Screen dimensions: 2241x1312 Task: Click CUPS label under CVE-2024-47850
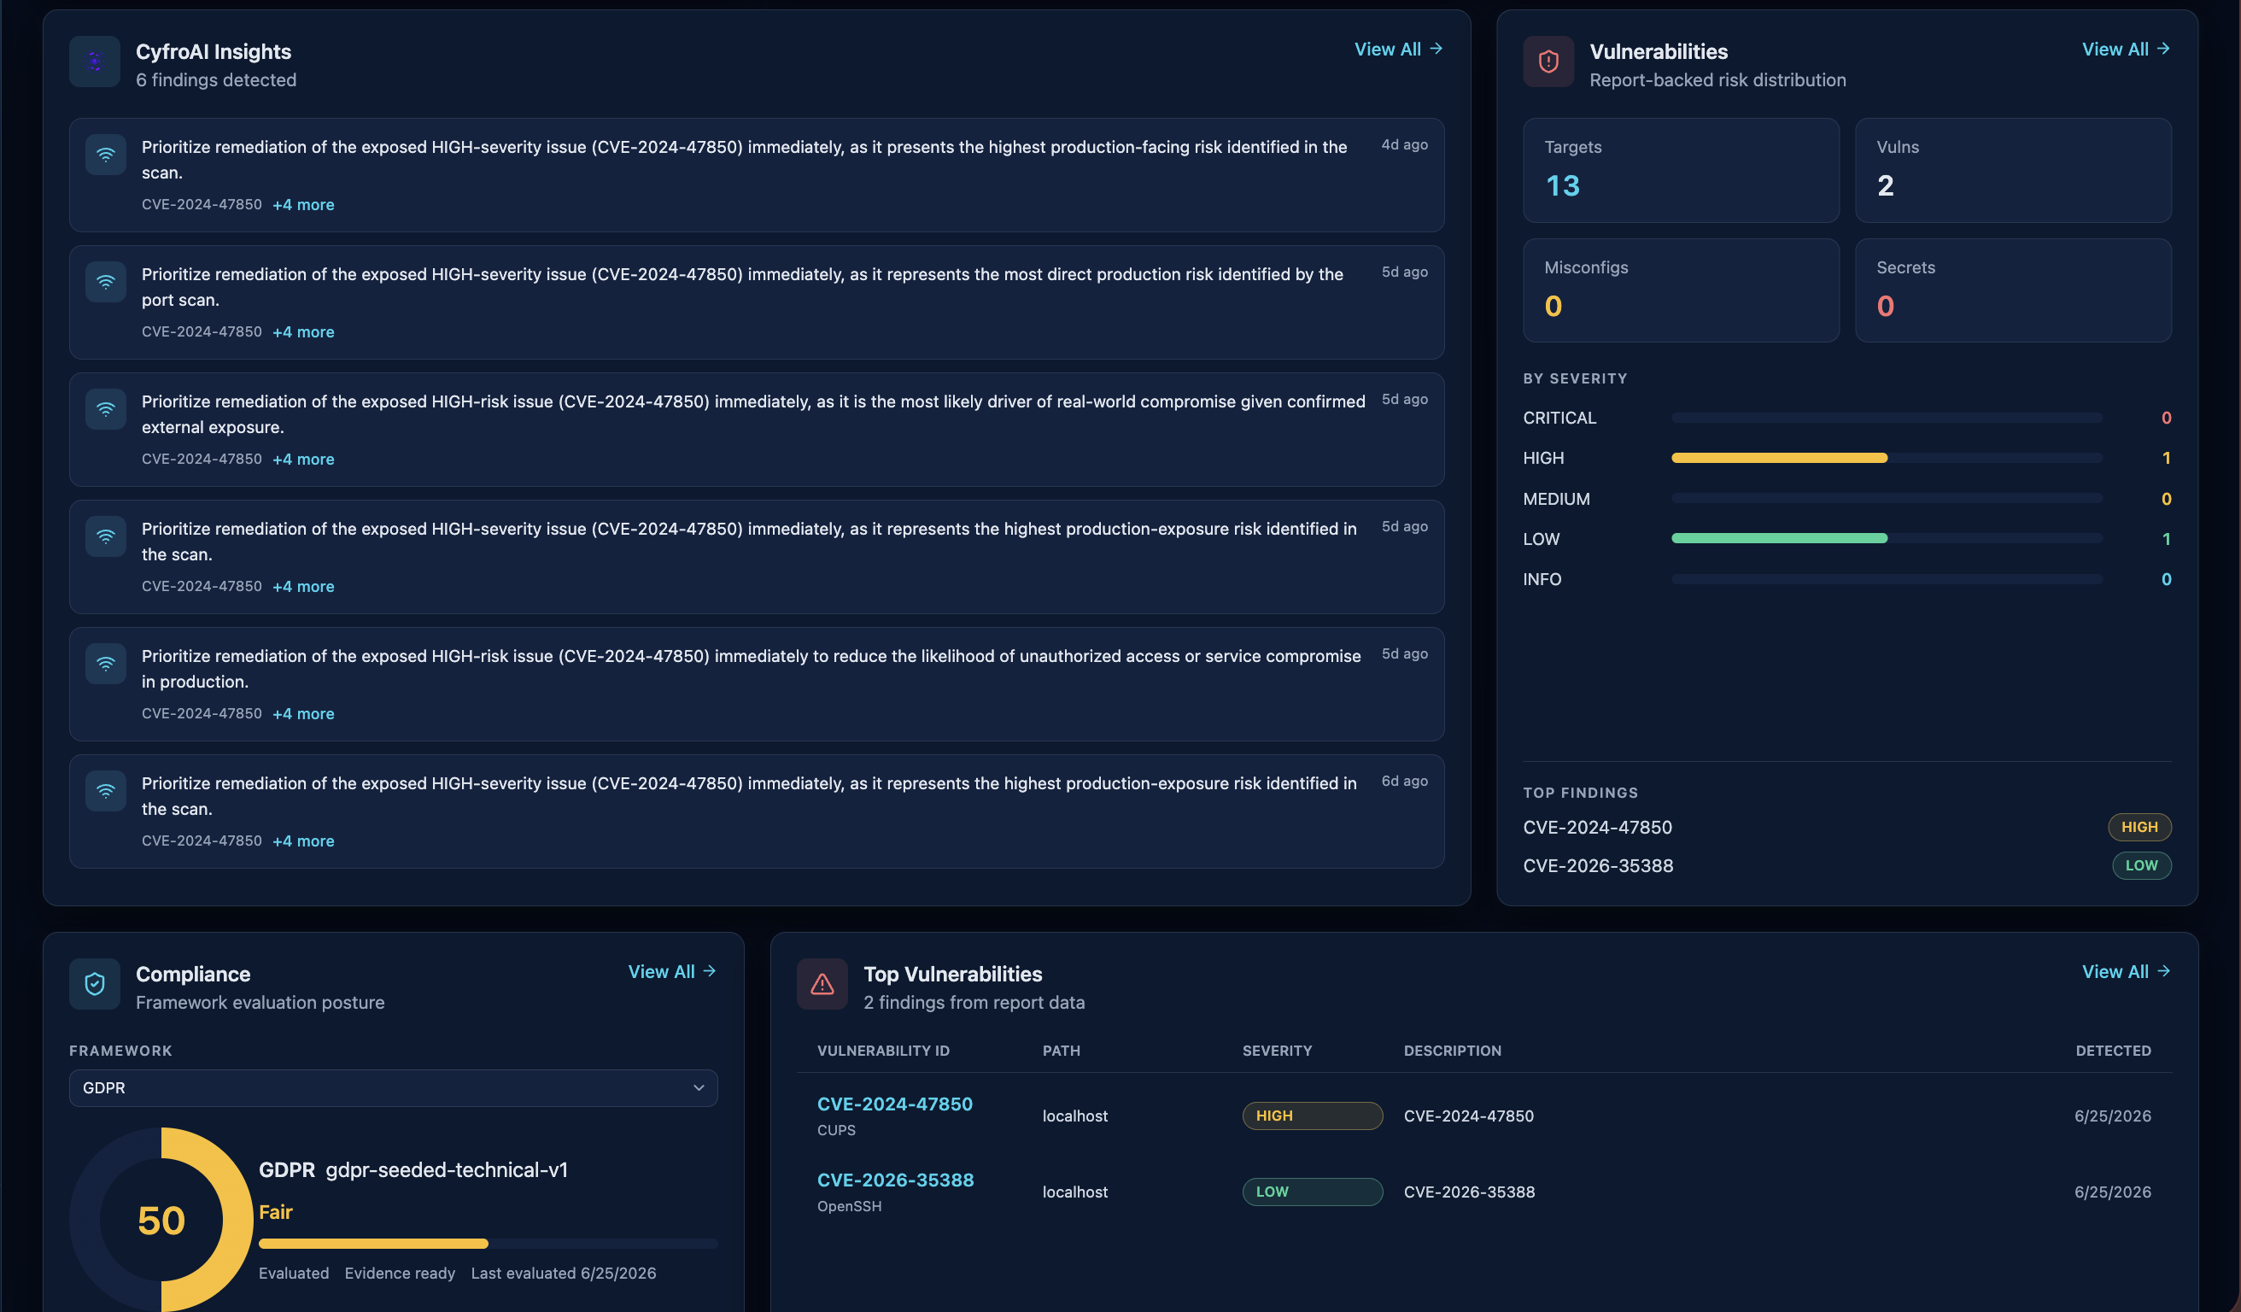(x=836, y=1131)
